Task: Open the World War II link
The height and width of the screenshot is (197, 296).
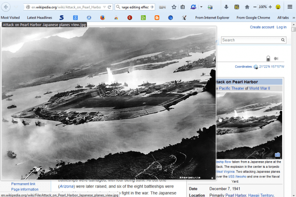Action: point(260,88)
